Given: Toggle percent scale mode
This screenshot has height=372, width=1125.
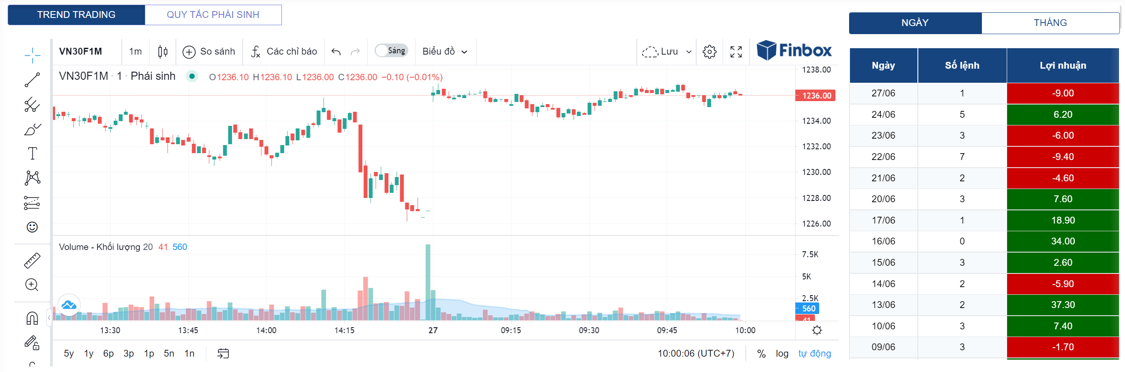Looking at the screenshot, I should coord(761,353).
